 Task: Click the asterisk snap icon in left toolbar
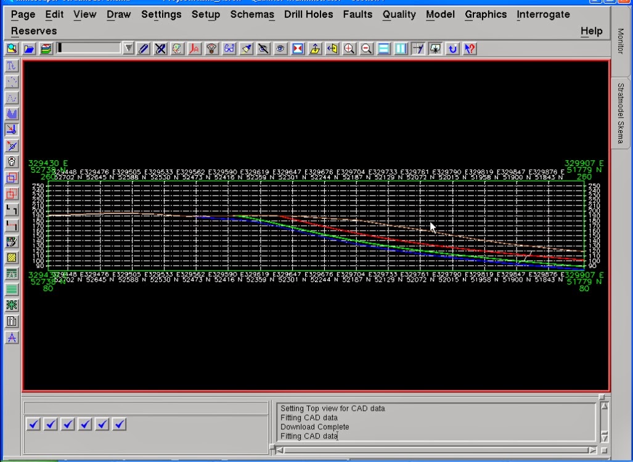pyautogui.click(x=11, y=303)
